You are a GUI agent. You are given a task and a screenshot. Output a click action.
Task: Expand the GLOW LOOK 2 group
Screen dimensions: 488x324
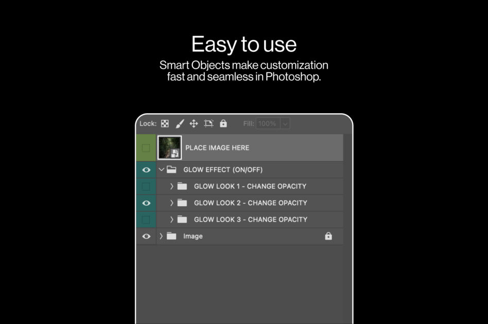171,203
